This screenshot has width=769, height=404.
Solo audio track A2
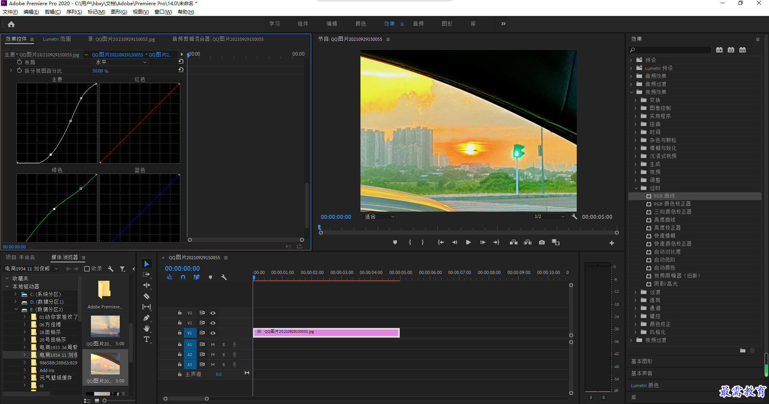[x=223, y=354]
